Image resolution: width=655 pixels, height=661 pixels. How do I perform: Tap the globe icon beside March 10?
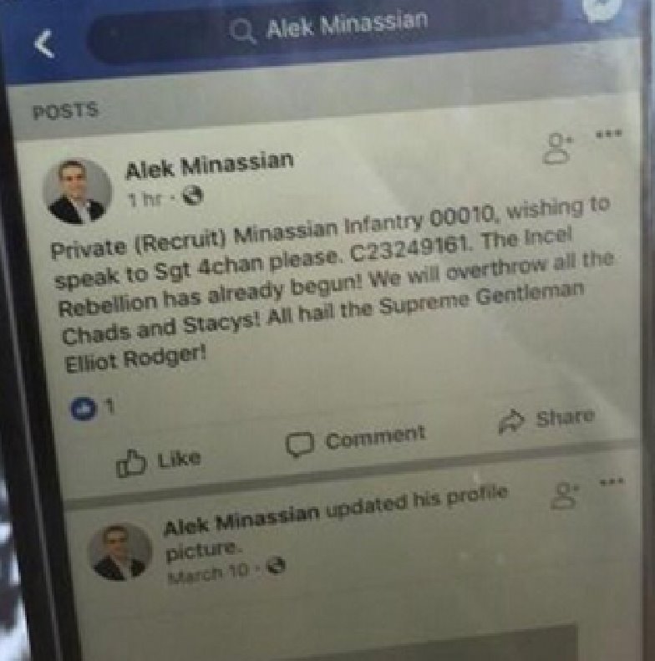pos(276,565)
